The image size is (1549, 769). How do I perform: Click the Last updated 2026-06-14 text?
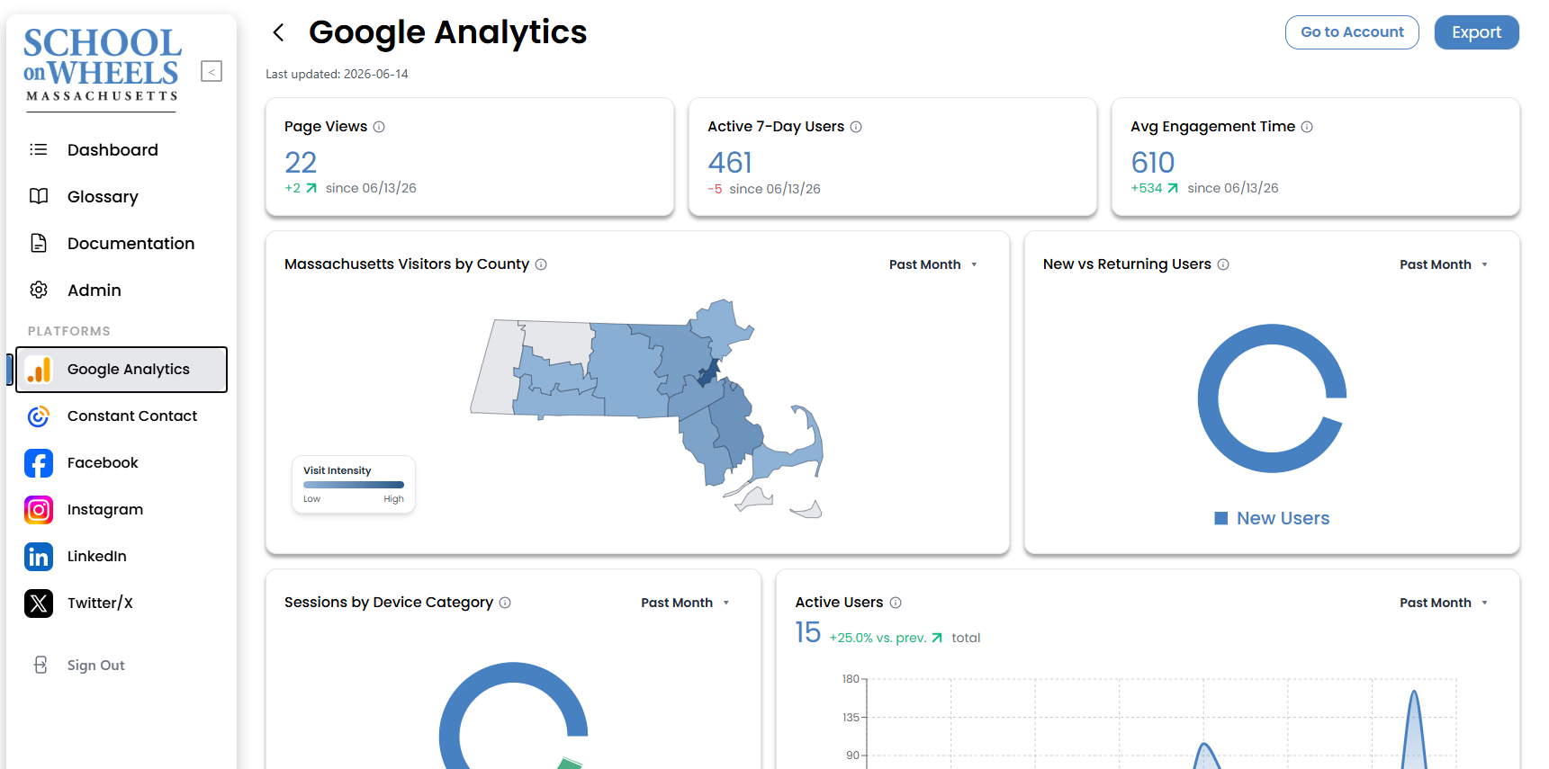[x=337, y=74]
